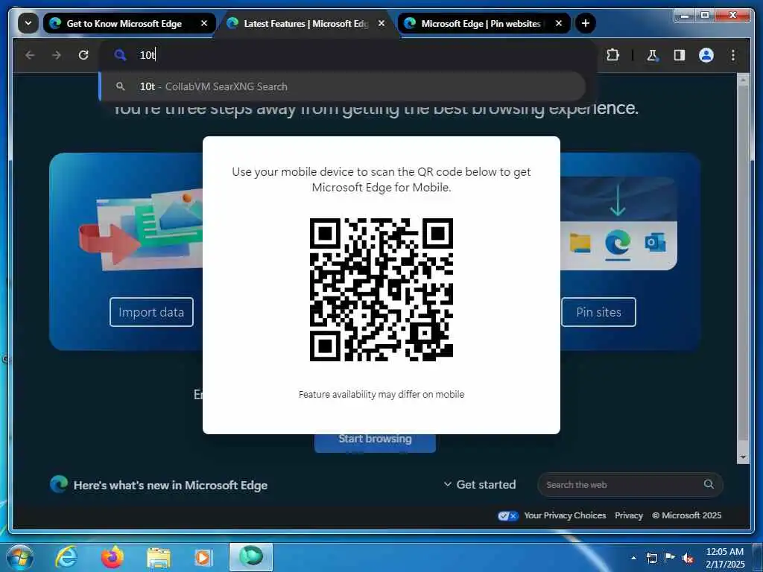Launch Internet Explorer from taskbar

tap(66, 557)
